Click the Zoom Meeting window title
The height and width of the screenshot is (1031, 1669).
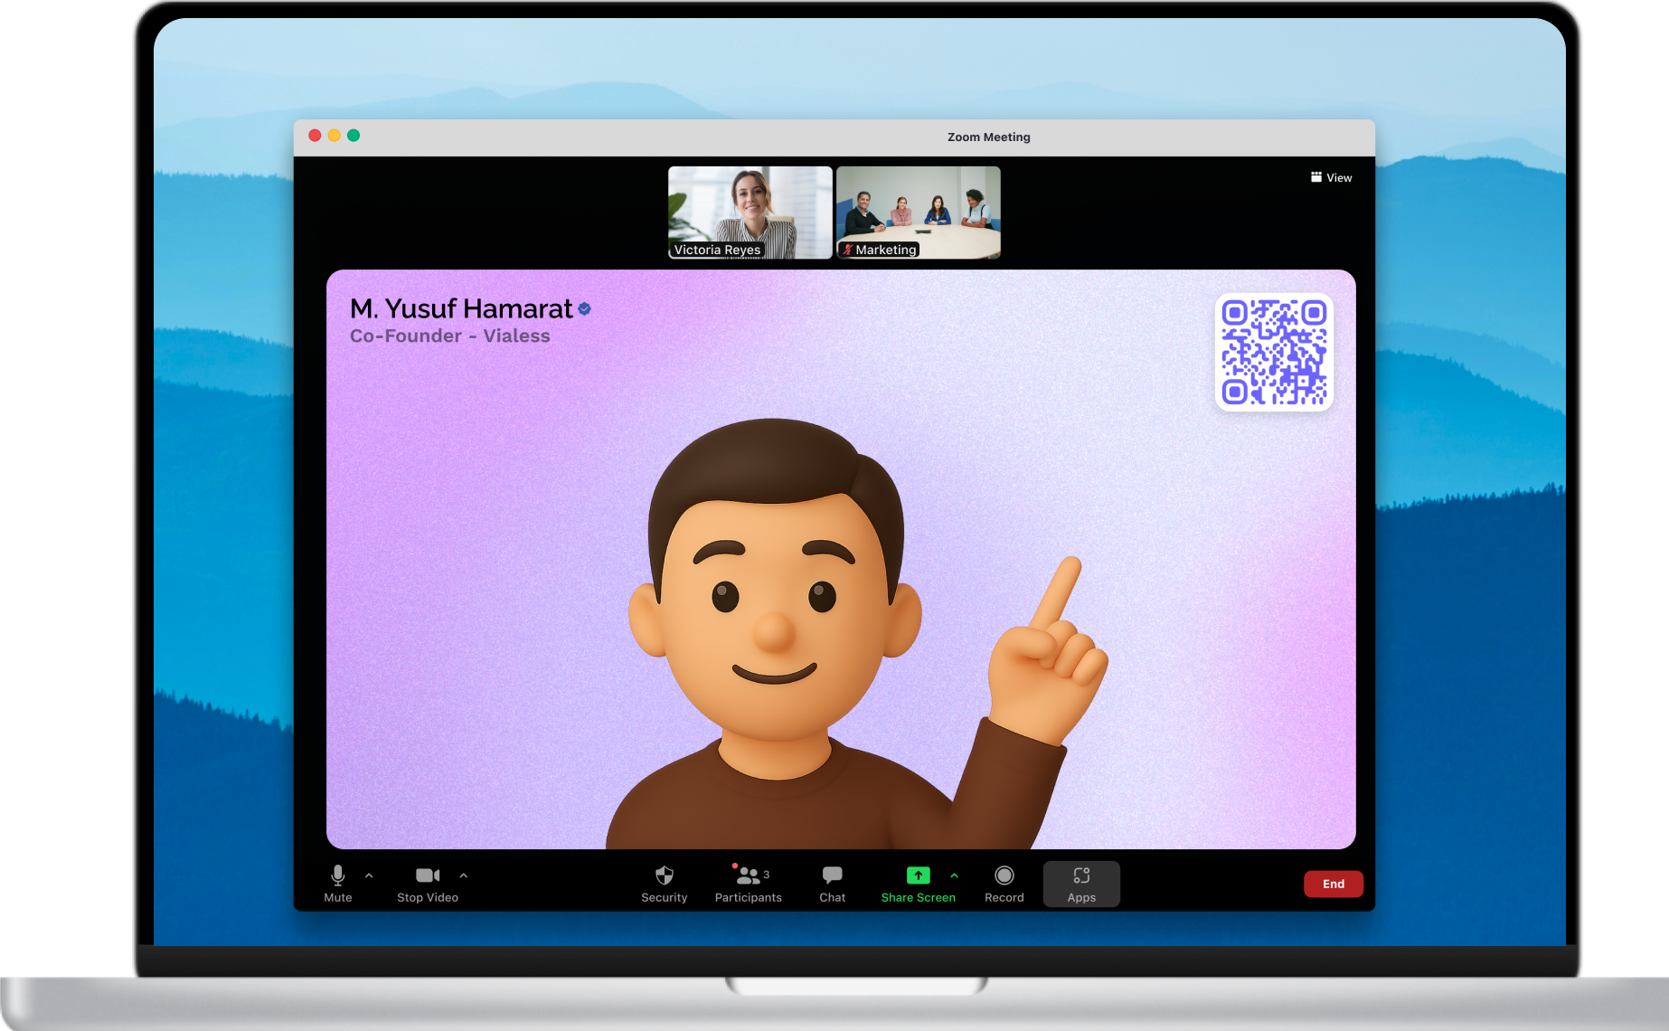(989, 137)
